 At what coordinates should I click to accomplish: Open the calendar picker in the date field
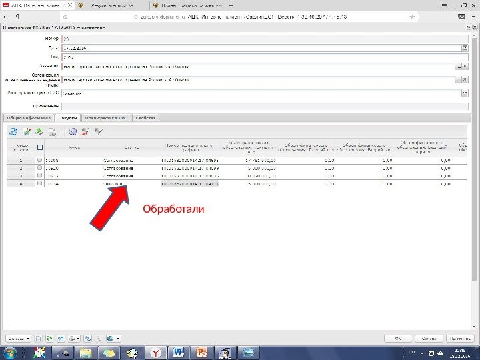coord(465,48)
